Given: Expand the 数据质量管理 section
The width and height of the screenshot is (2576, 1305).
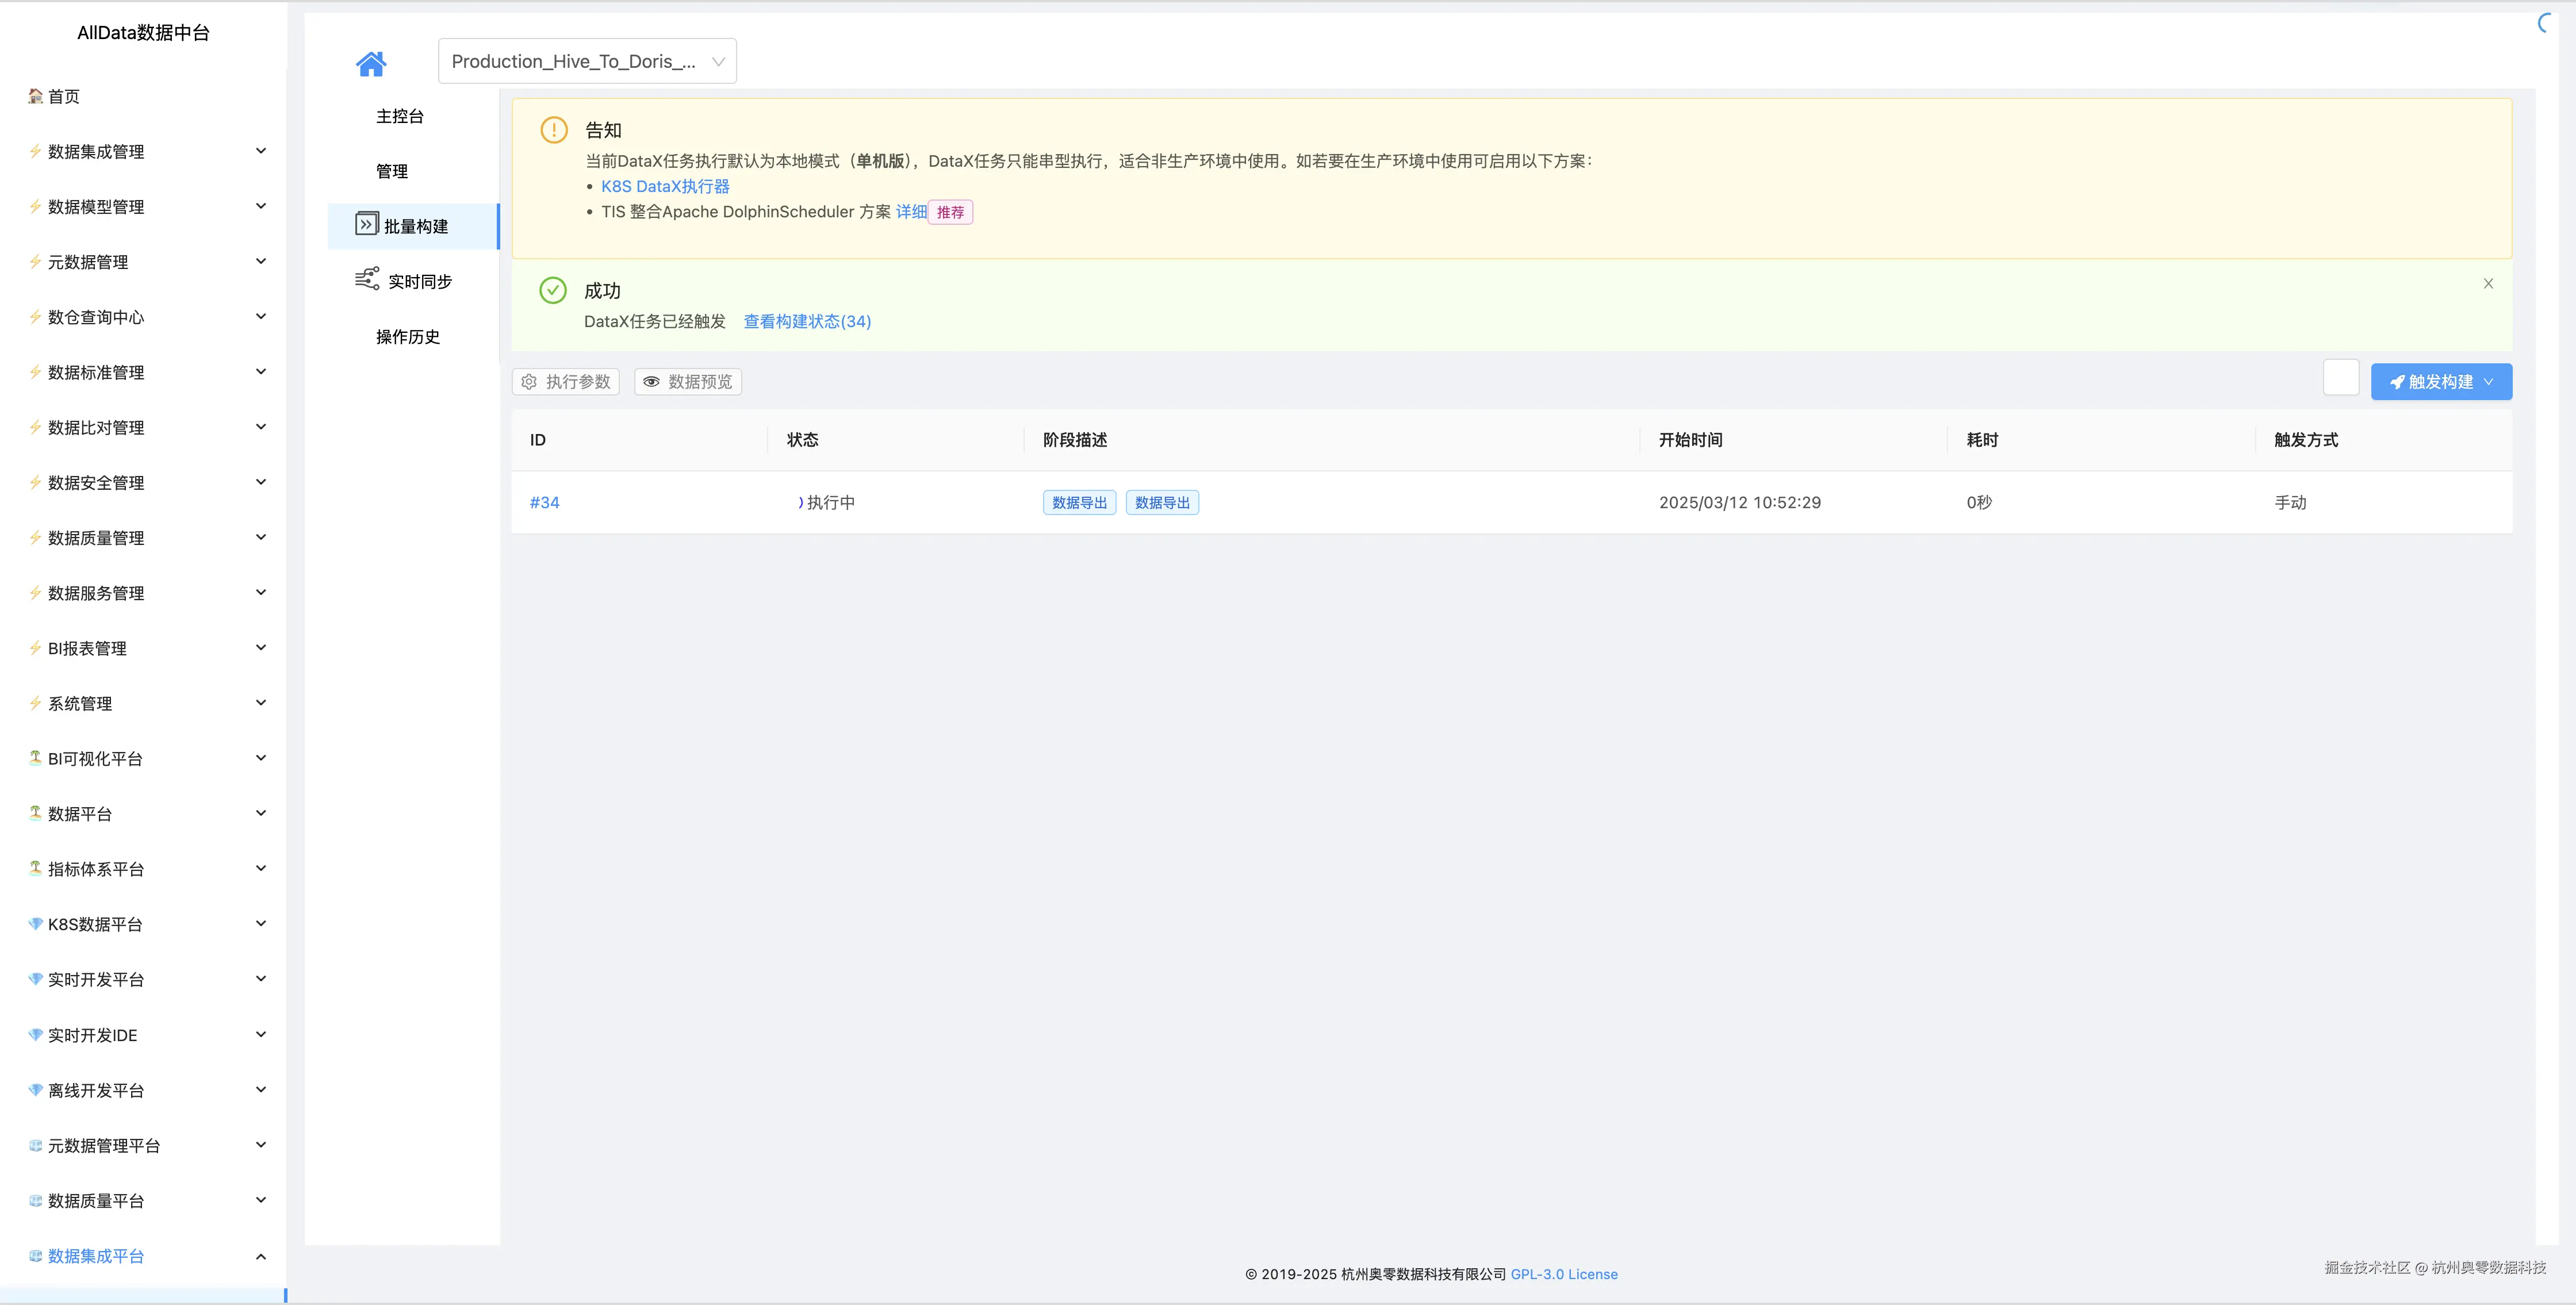Looking at the screenshot, I should pos(261,537).
